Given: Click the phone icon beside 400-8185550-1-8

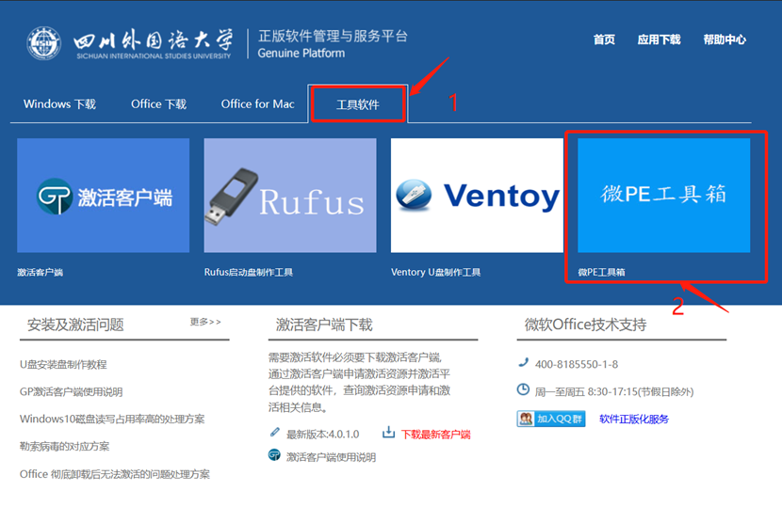Looking at the screenshot, I should pos(523,363).
